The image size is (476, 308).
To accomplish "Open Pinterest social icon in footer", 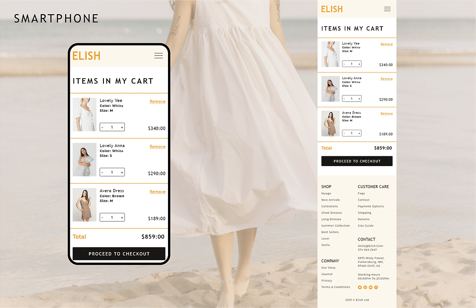I will click(365, 287).
